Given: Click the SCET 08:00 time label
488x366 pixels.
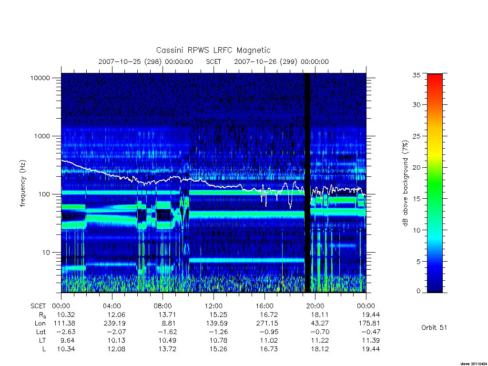Looking at the screenshot, I should coord(163,306).
